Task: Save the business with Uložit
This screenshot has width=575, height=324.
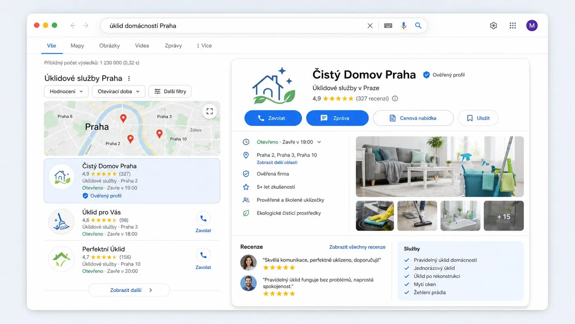Action: 478,118
